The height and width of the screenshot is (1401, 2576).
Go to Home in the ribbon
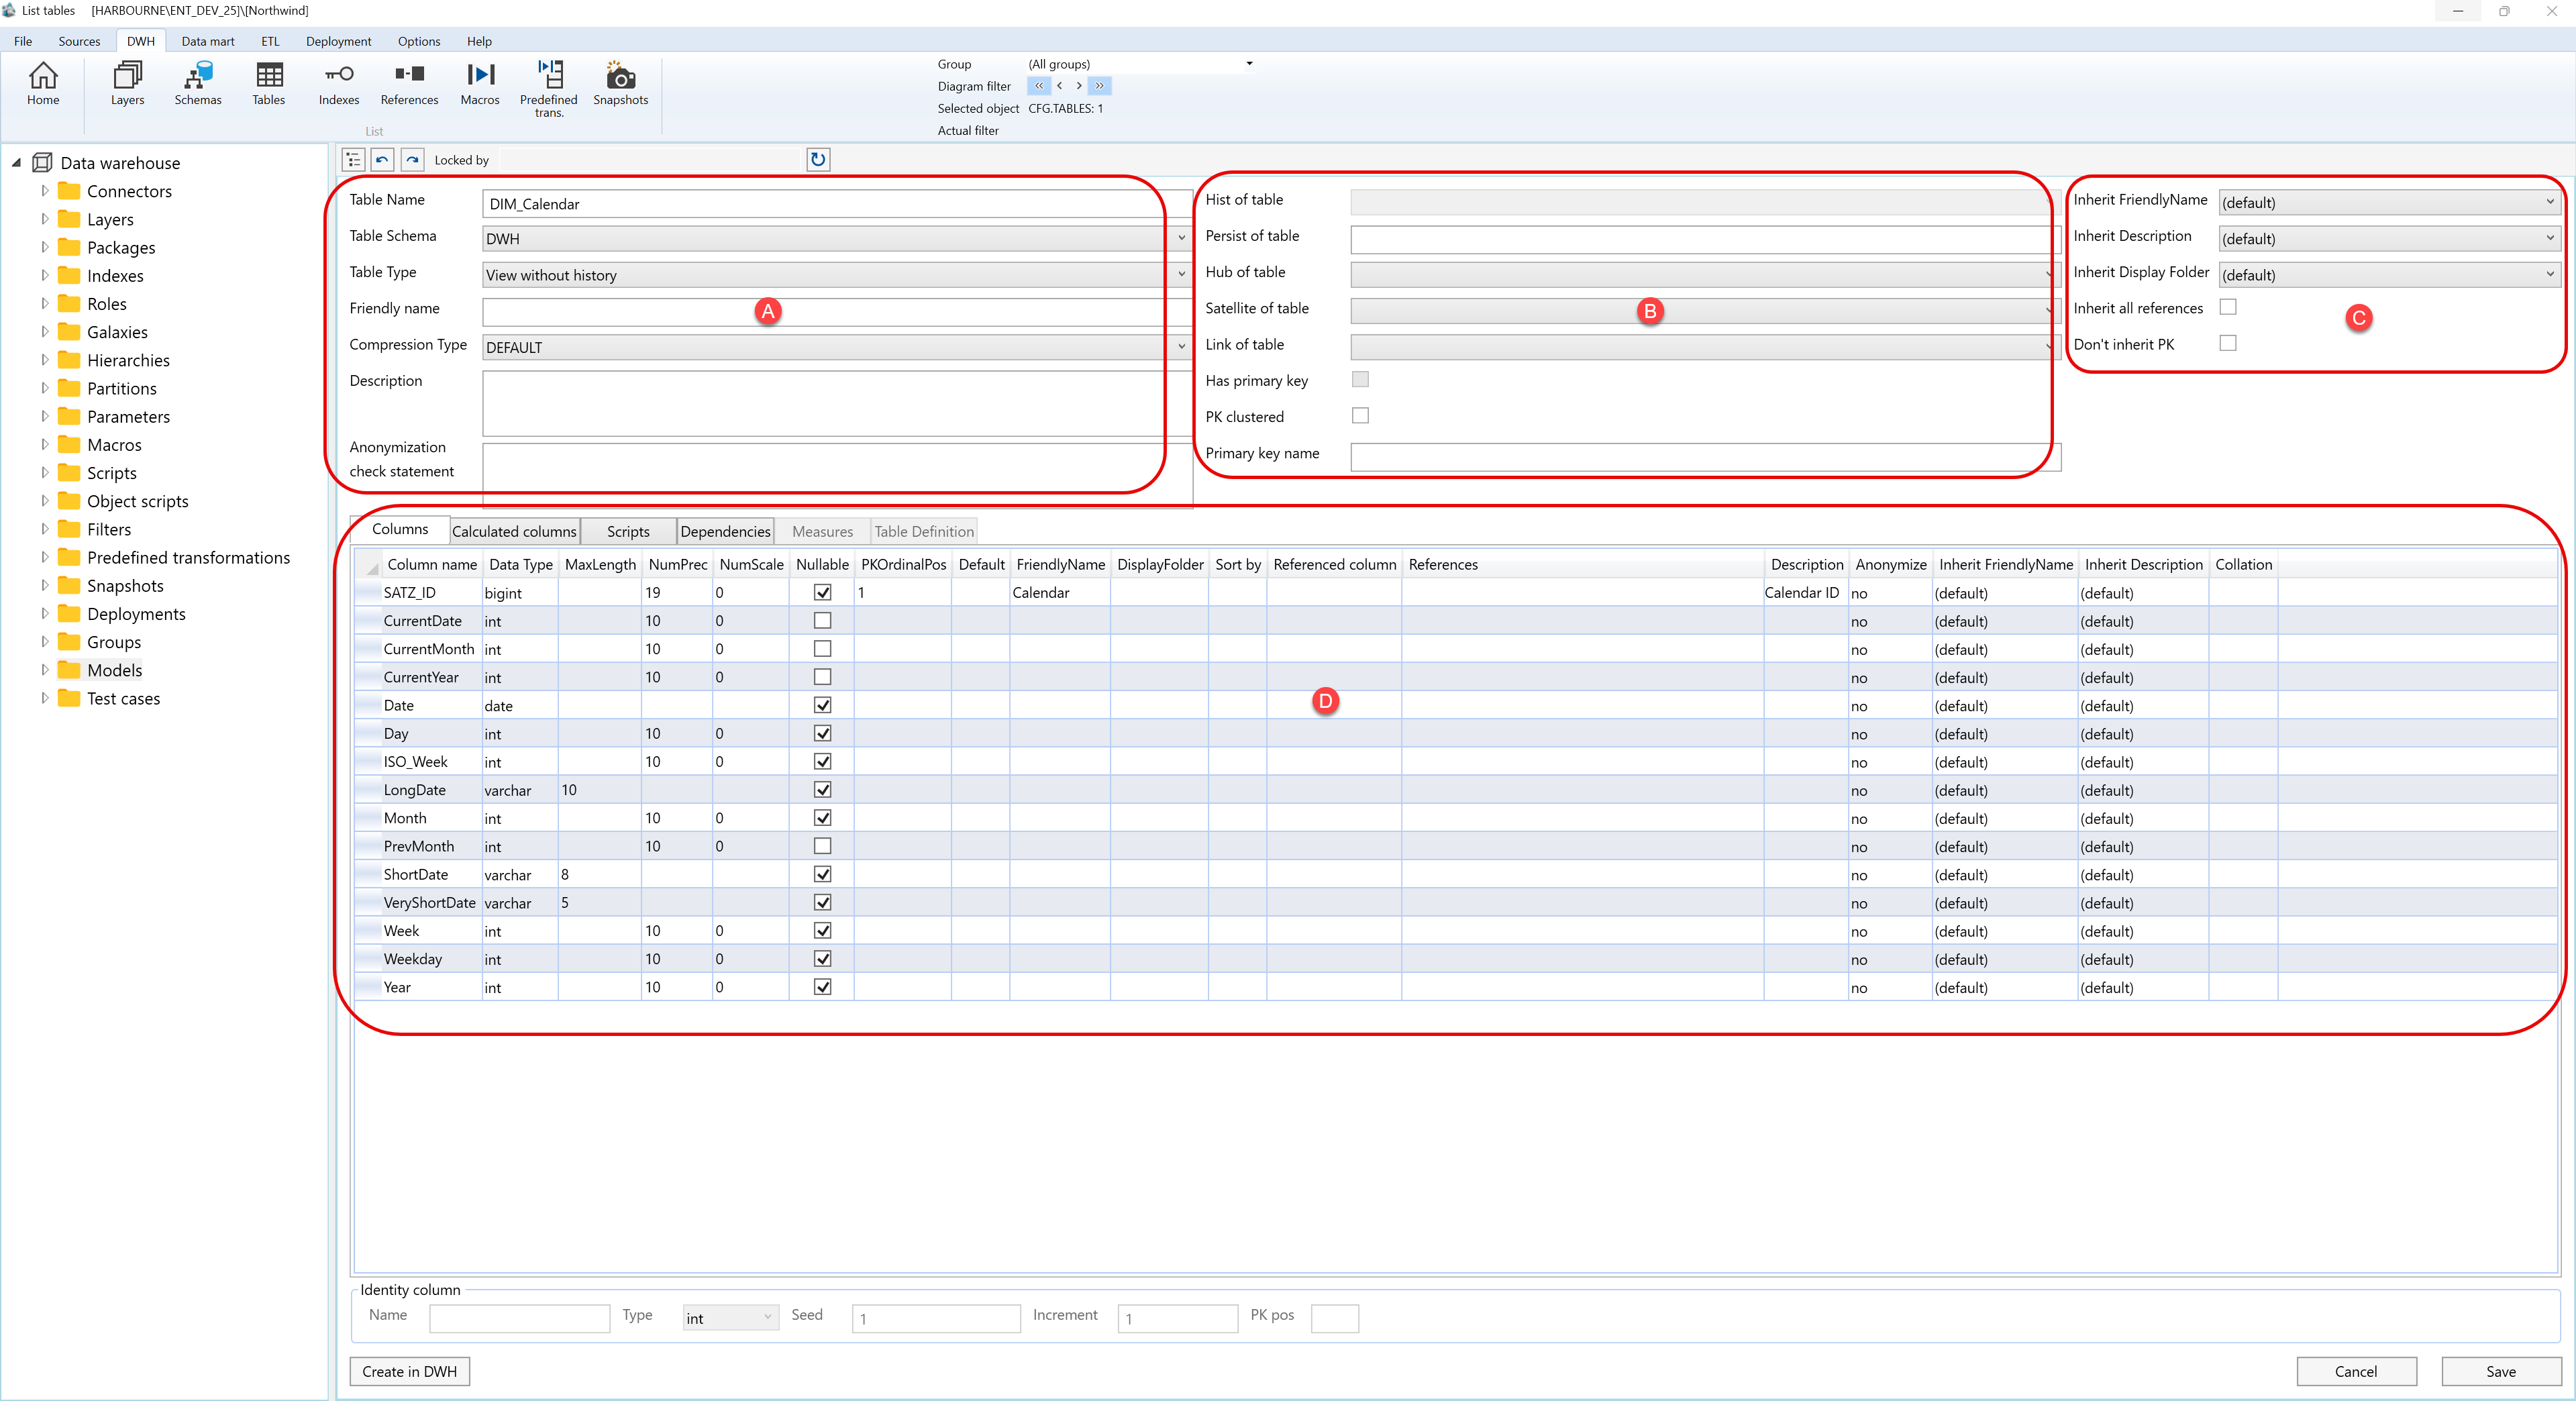click(43, 83)
